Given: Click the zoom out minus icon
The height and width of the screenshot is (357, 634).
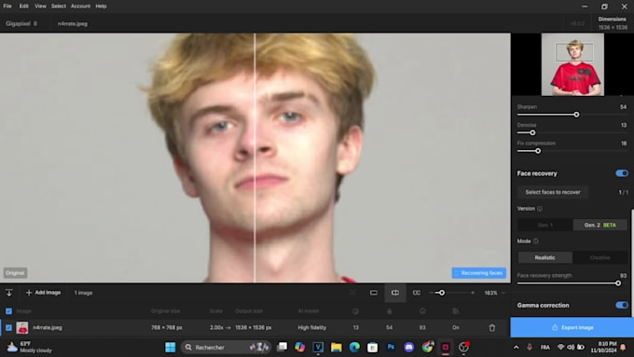Looking at the screenshot, I should [x=431, y=293].
